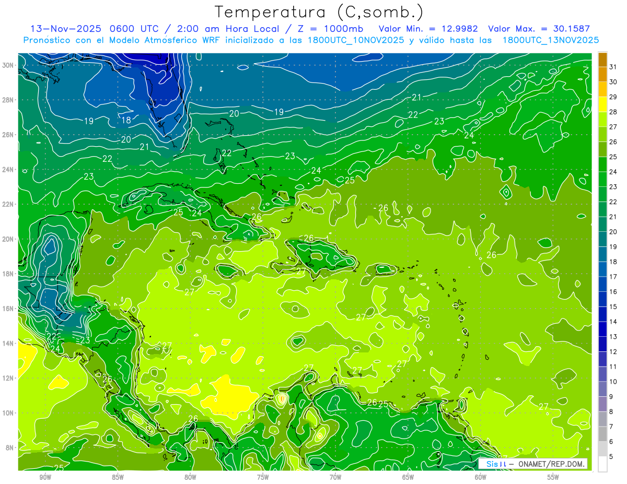The image size is (627, 484).
Task: Click the "18" contour label near Florida
Action: (x=126, y=120)
